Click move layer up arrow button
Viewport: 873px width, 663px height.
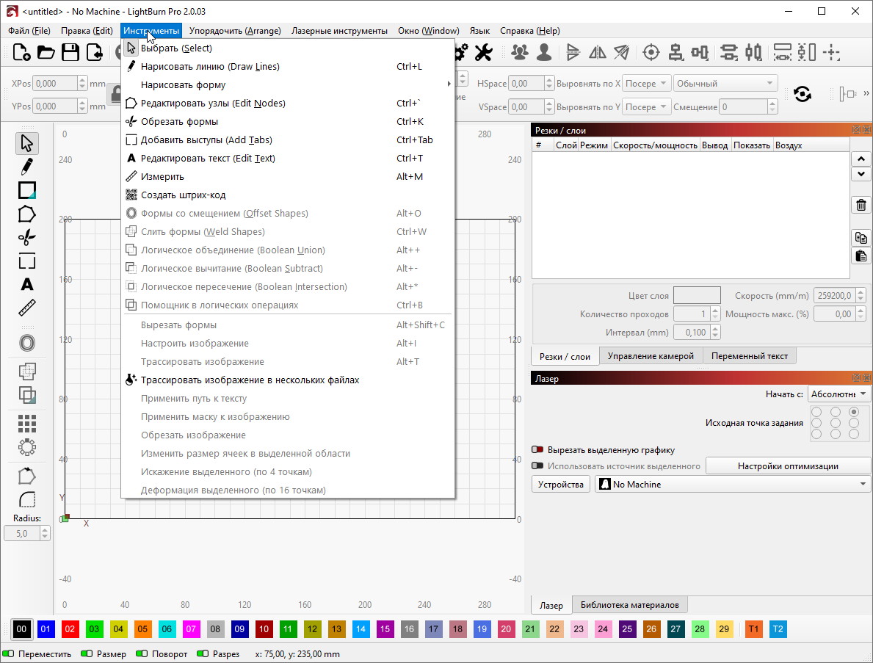[x=861, y=159]
